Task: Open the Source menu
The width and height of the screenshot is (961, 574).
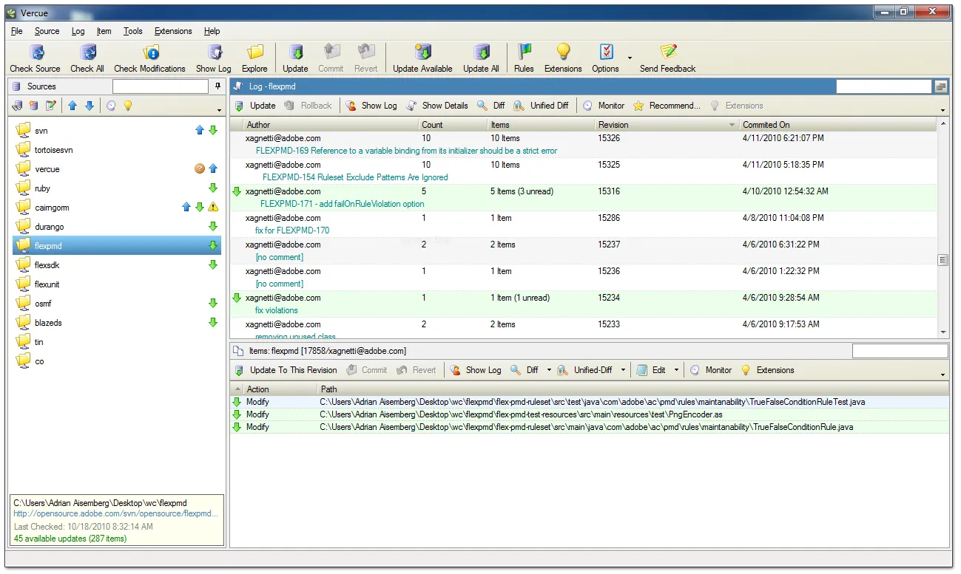Action: point(47,31)
